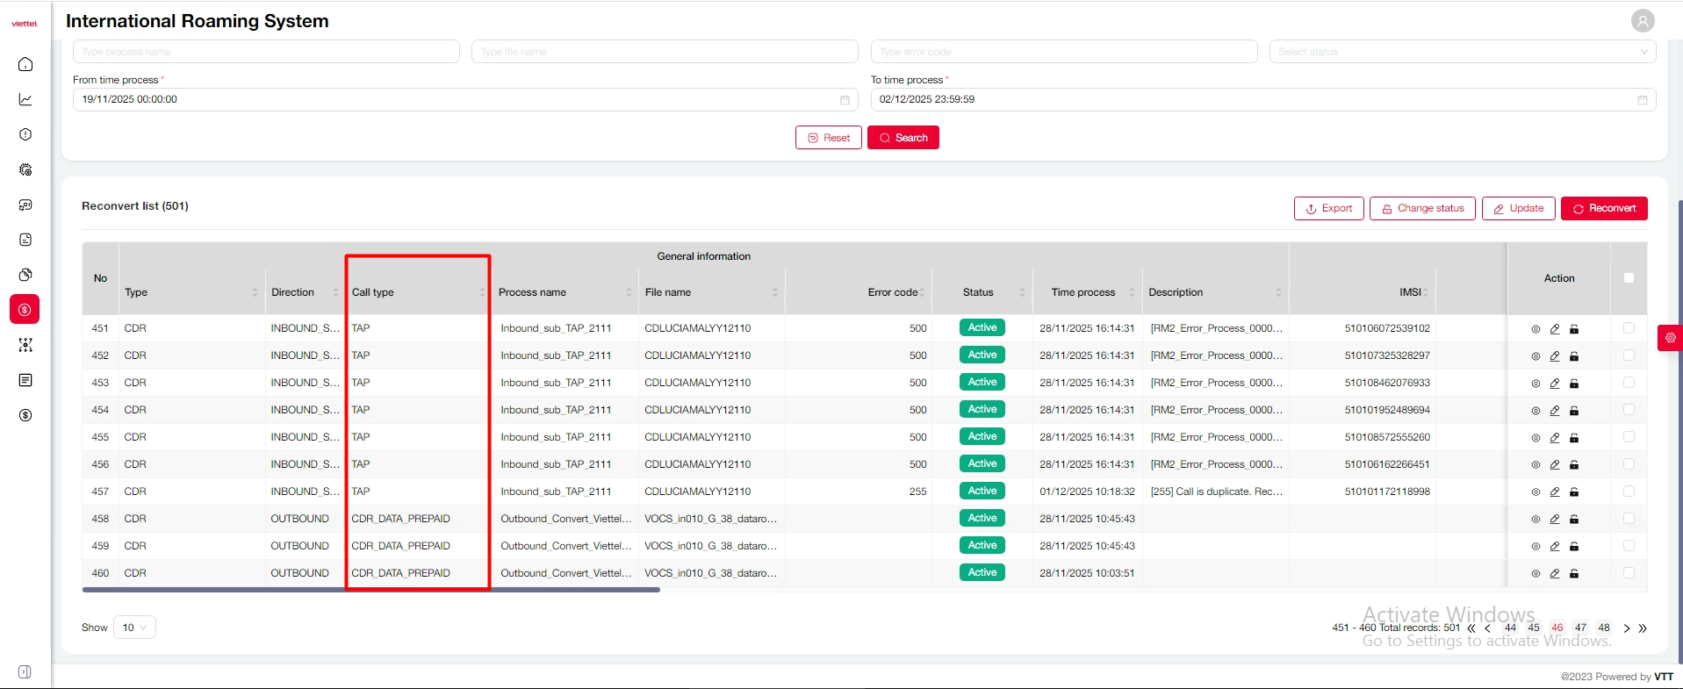The width and height of the screenshot is (1683, 689).
Task: Tick the select-all checkbox in table header
Action: point(1629,278)
